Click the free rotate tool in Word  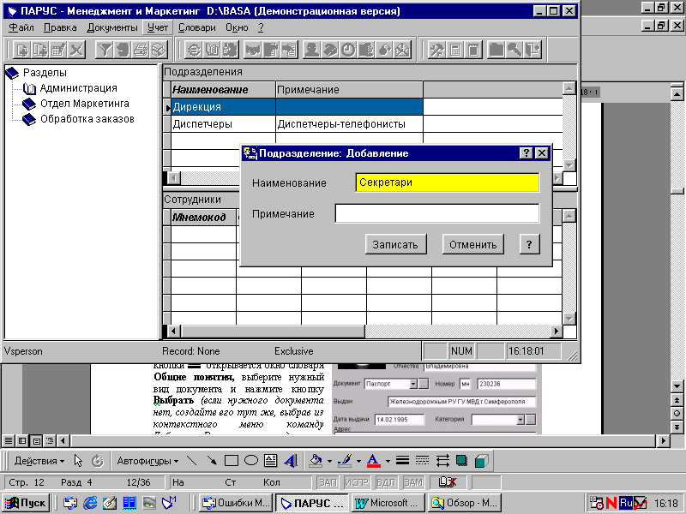pyautogui.click(x=97, y=461)
